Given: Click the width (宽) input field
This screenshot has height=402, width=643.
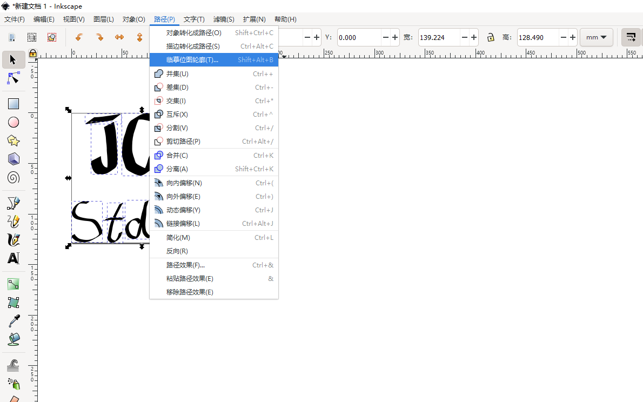Looking at the screenshot, I should click(x=439, y=37).
